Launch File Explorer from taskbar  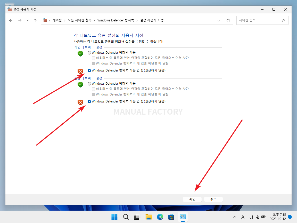click(148, 217)
